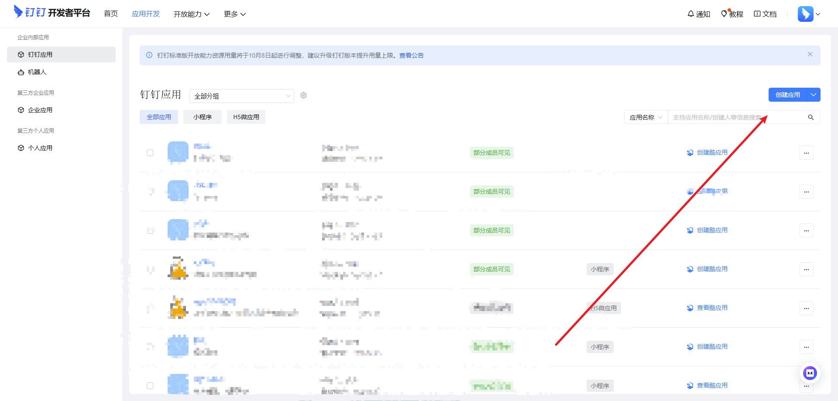The width and height of the screenshot is (838, 401).
Task: Open the documentation book icon
Action: [757, 14]
